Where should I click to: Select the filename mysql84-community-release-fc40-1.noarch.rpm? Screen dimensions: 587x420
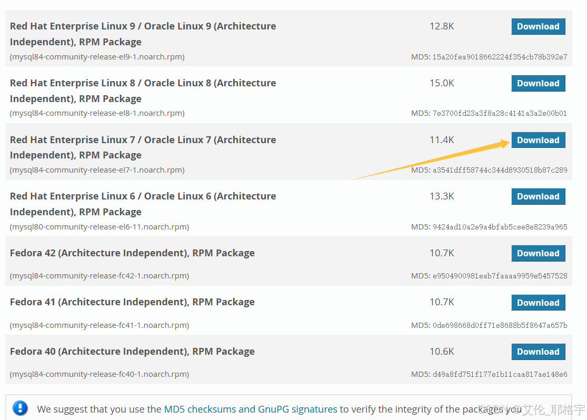click(99, 374)
